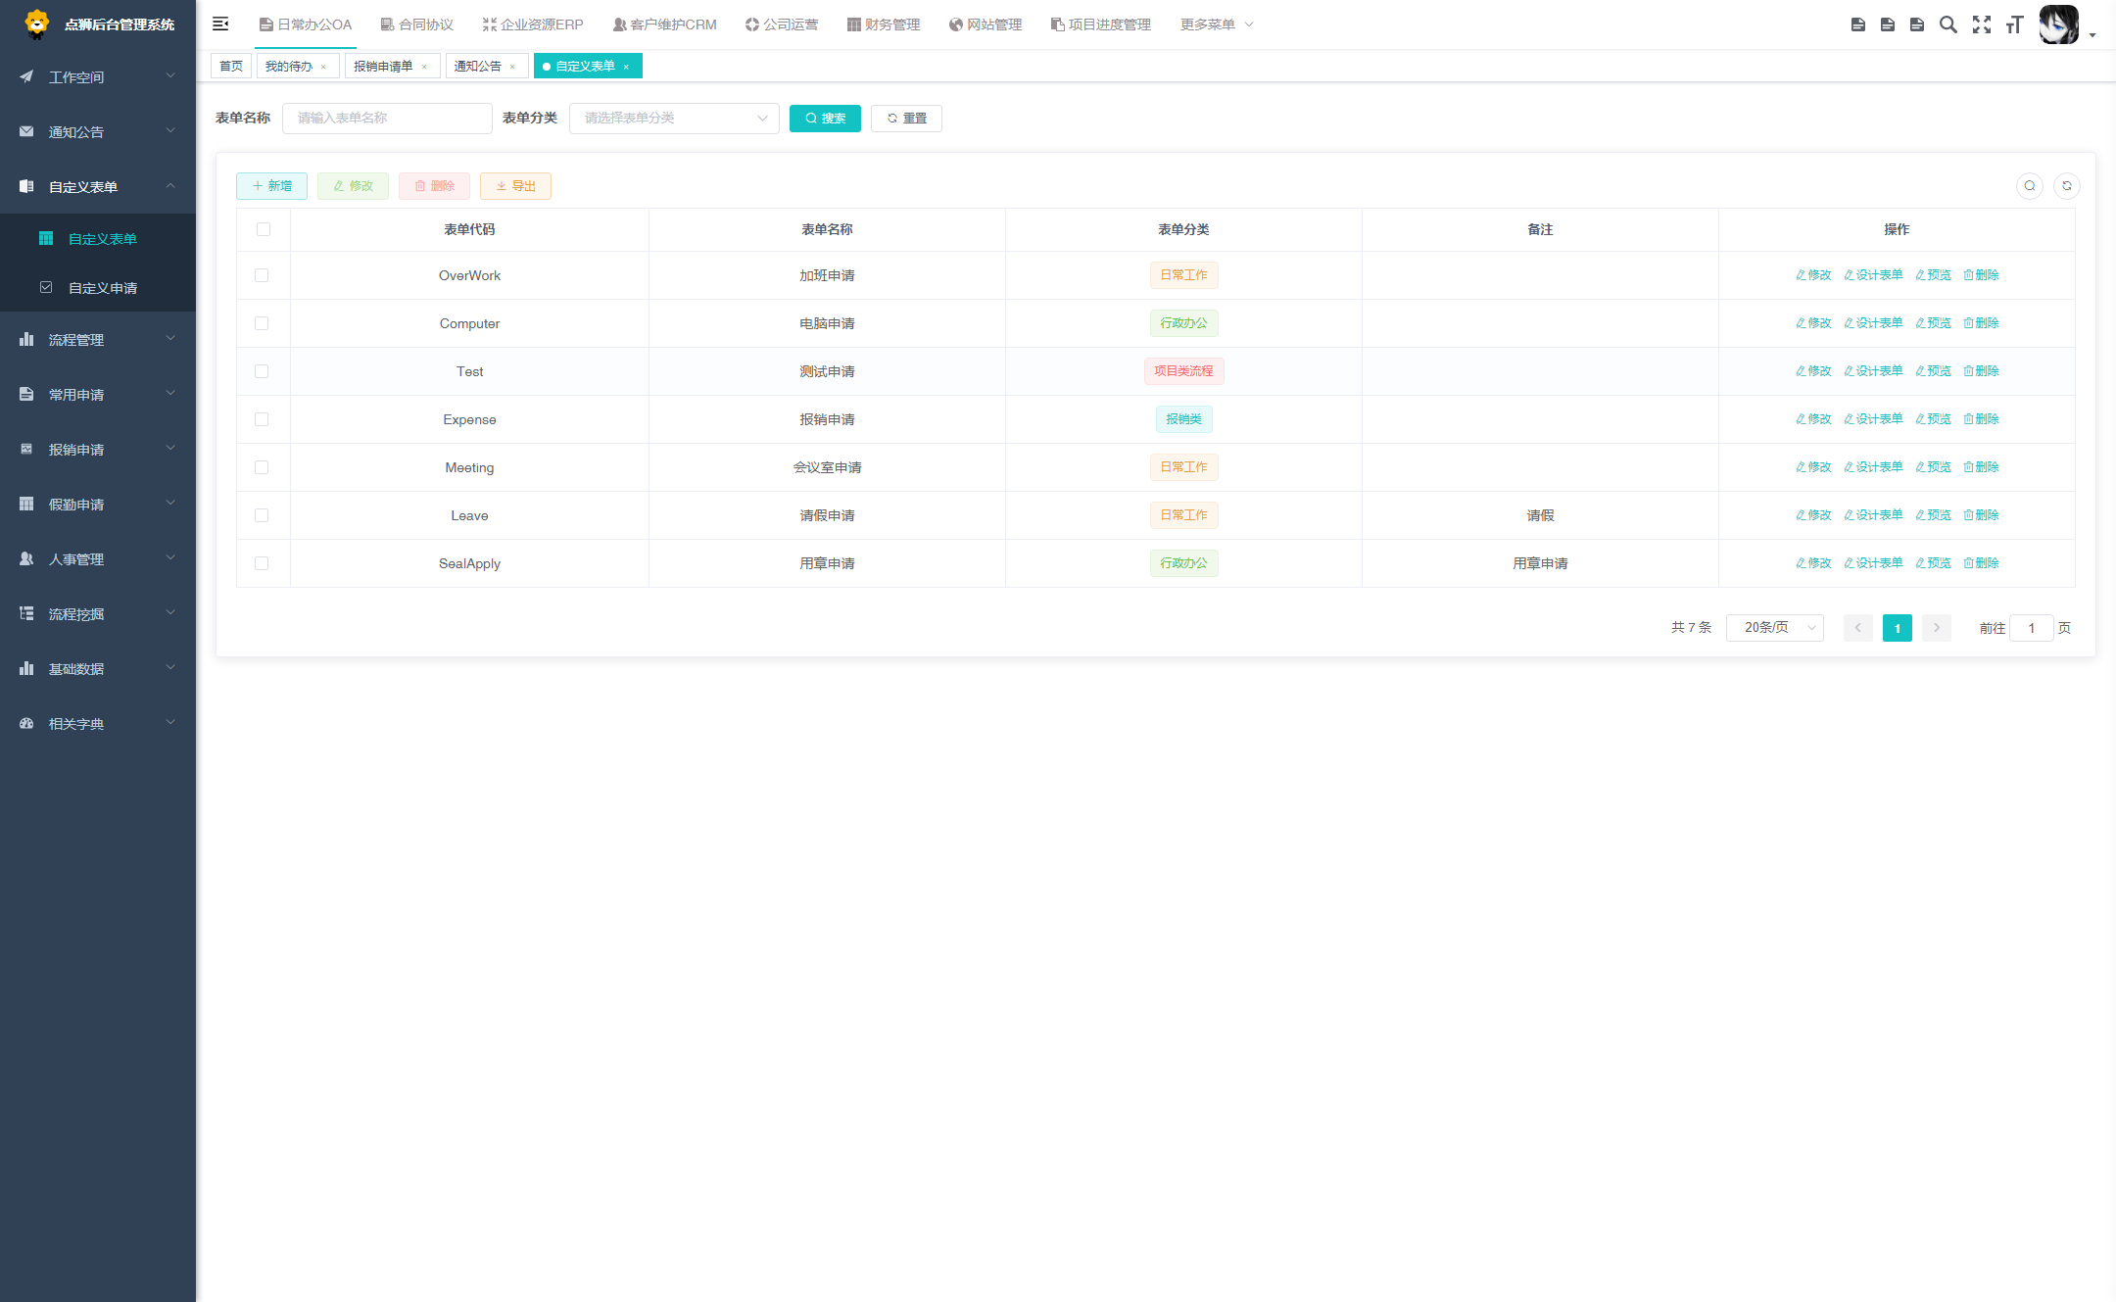Close the 通知公告 tab
The image size is (2116, 1302).
point(512,67)
